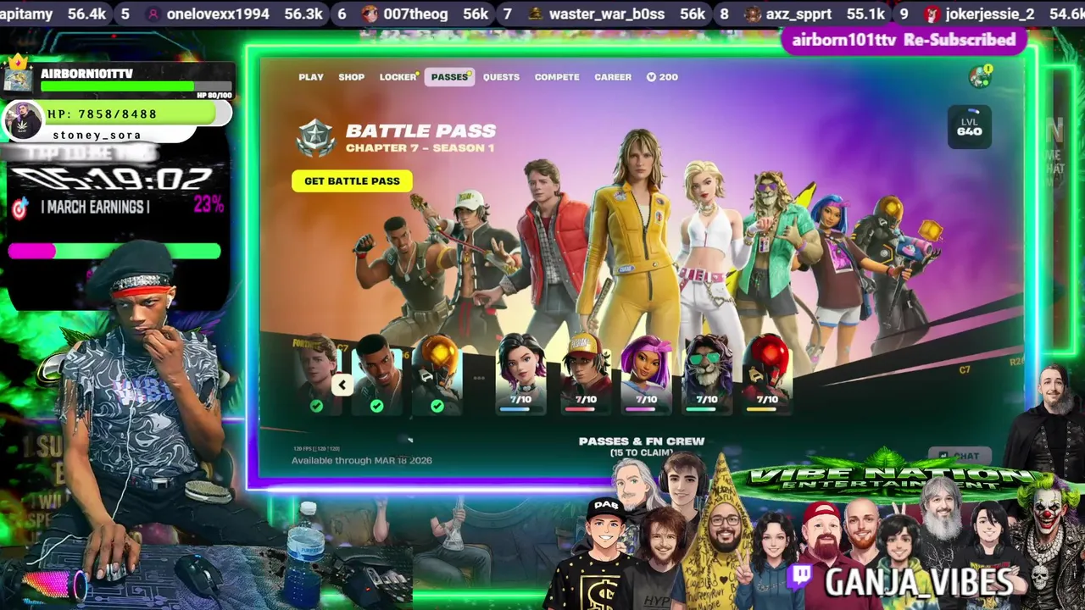Click the stoney_sora username label
This screenshot has height=610, width=1085.
[x=97, y=135]
